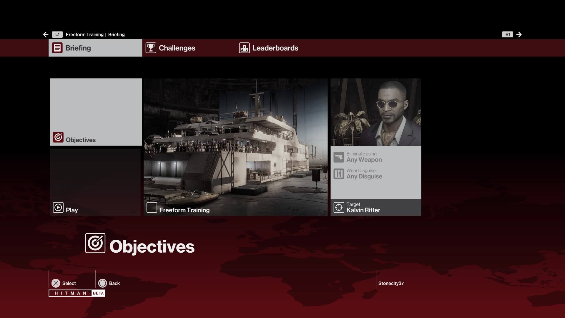Click the HITMAN BETA logo
The image size is (565, 318).
coord(77,293)
